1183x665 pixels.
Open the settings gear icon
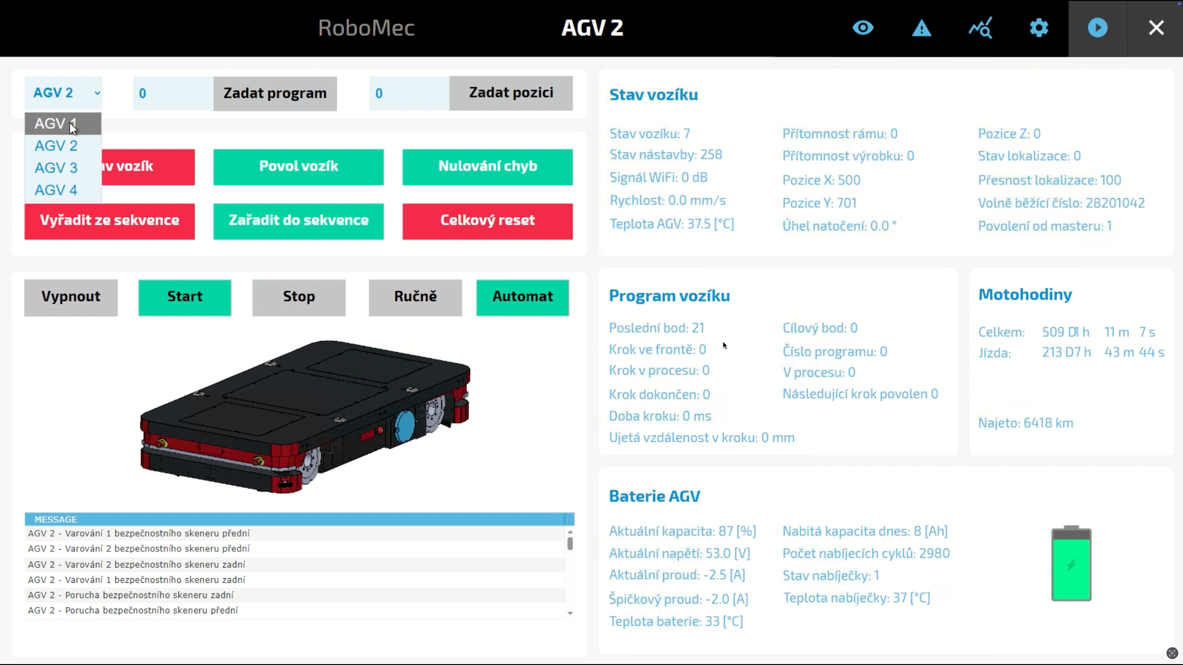pos(1039,28)
